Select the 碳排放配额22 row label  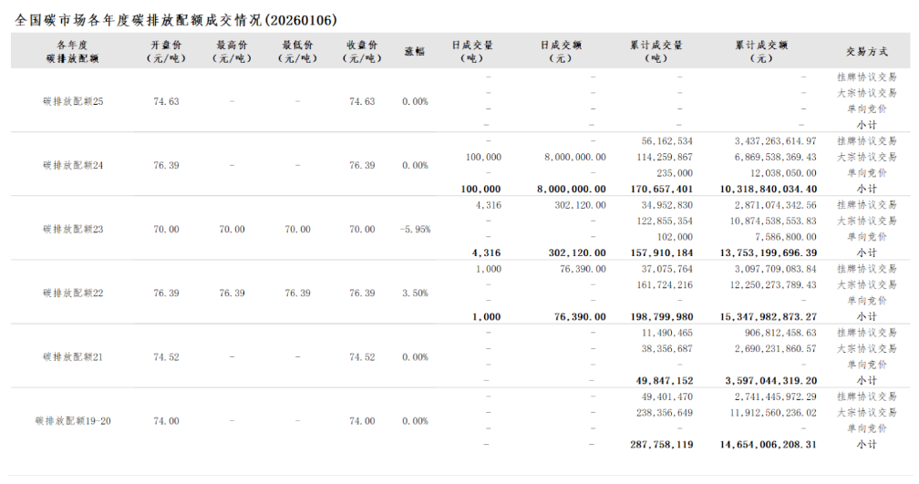[x=73, y=293]
